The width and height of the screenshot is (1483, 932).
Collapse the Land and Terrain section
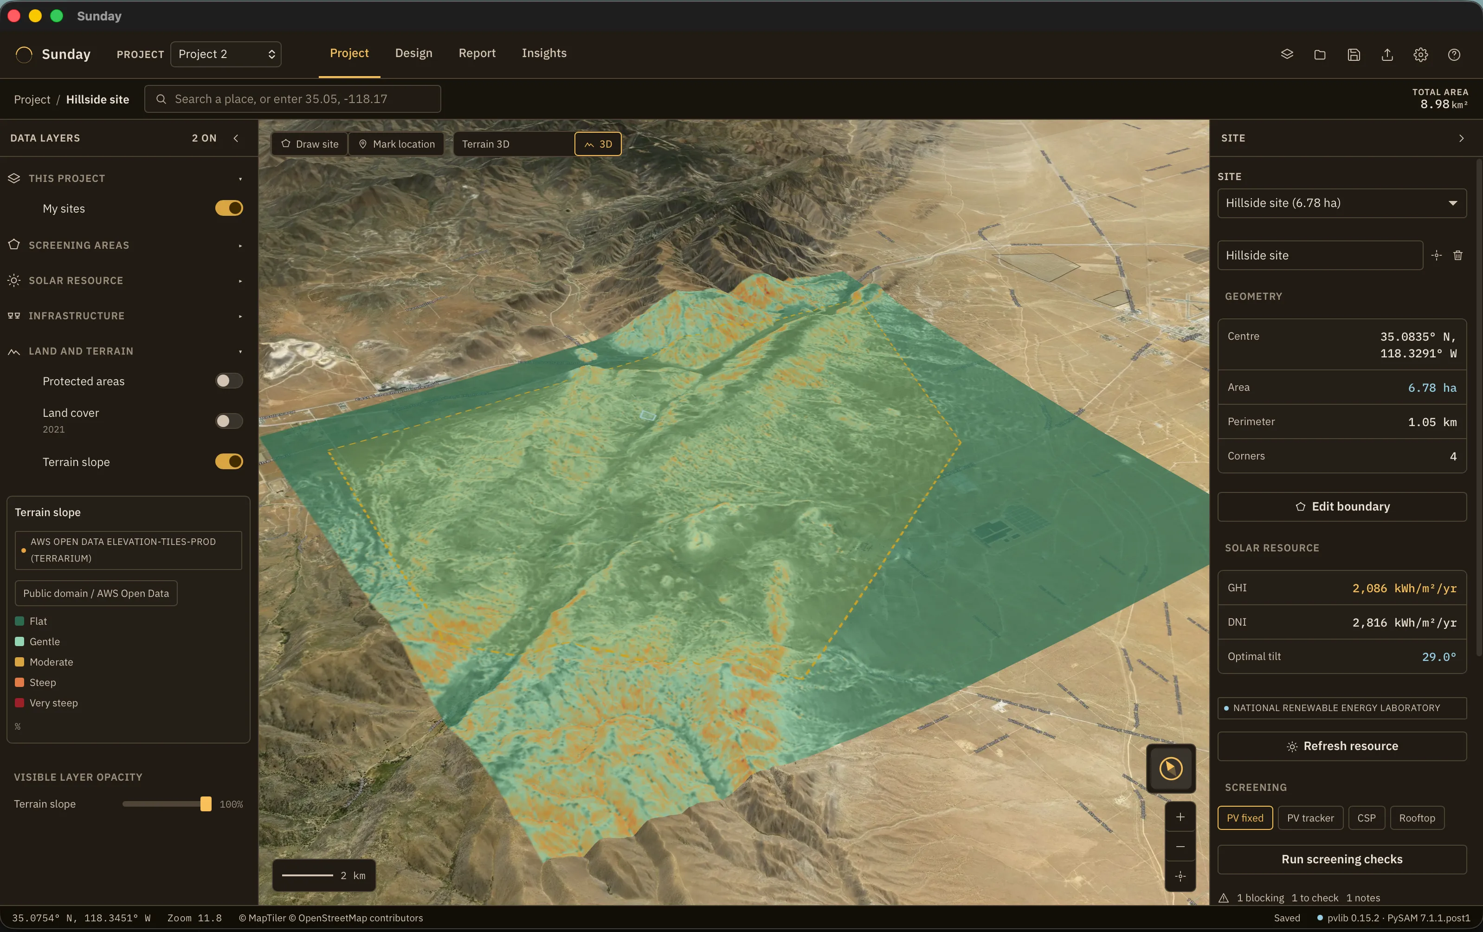tap(126, 351)
